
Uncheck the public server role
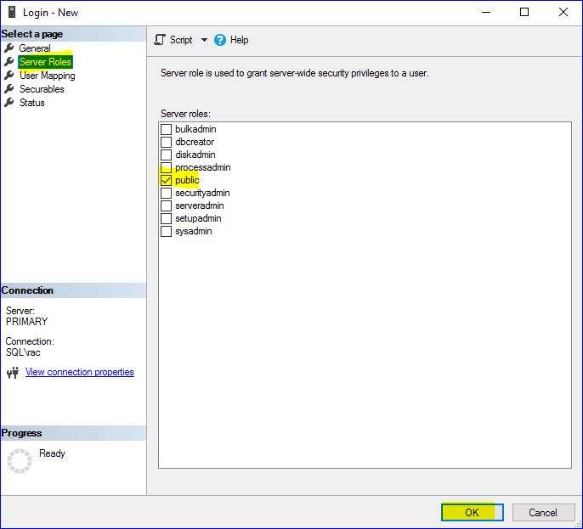pyautogui.click(x=167, y=181)
